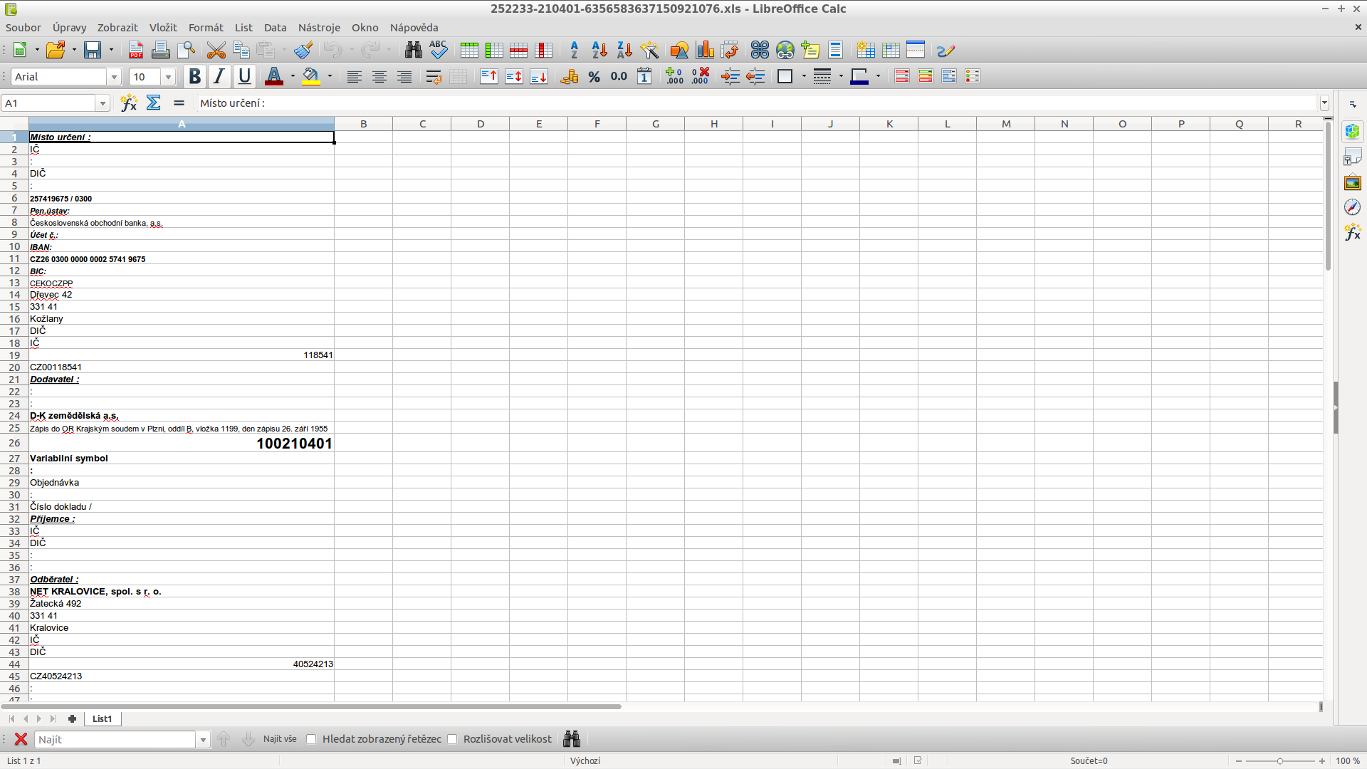Click Find Previous up arrow

pos(224,739)
